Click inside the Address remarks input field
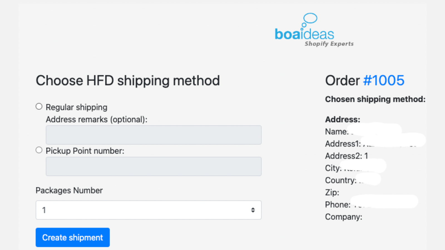The height and width of the screenshot is (250, 445). pos(154,135)
